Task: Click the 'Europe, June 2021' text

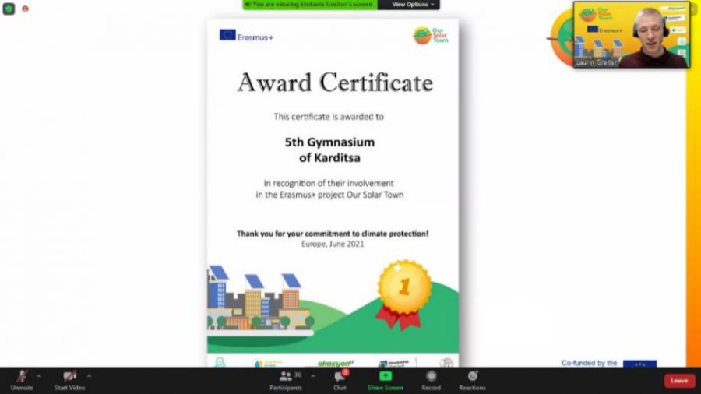Action: [x=333, y=244]
